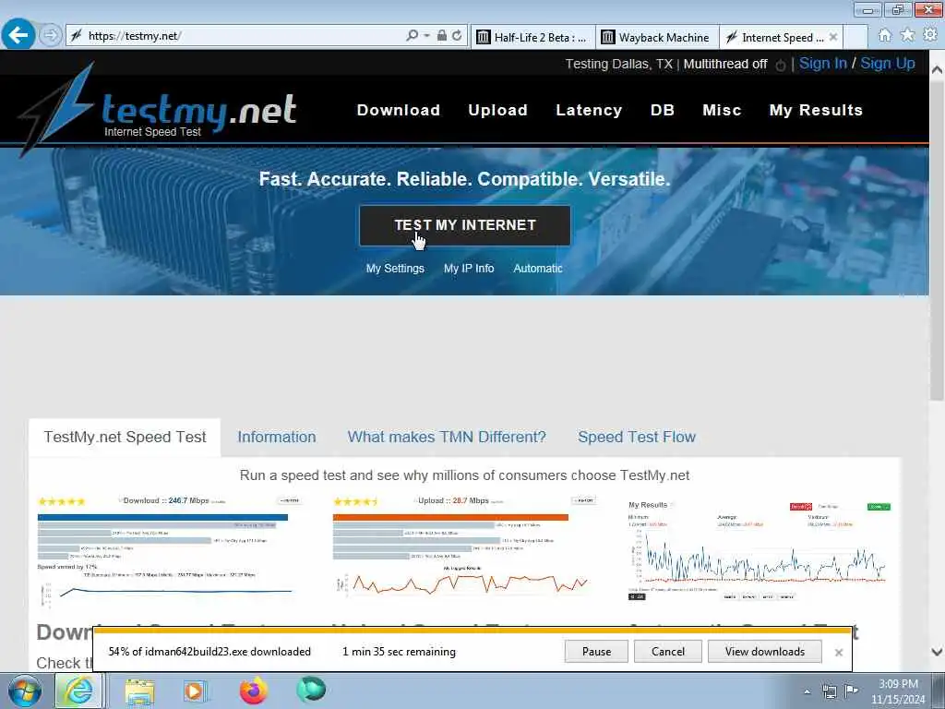
Task: Open the browser Home icon
Action: (885, 36)
